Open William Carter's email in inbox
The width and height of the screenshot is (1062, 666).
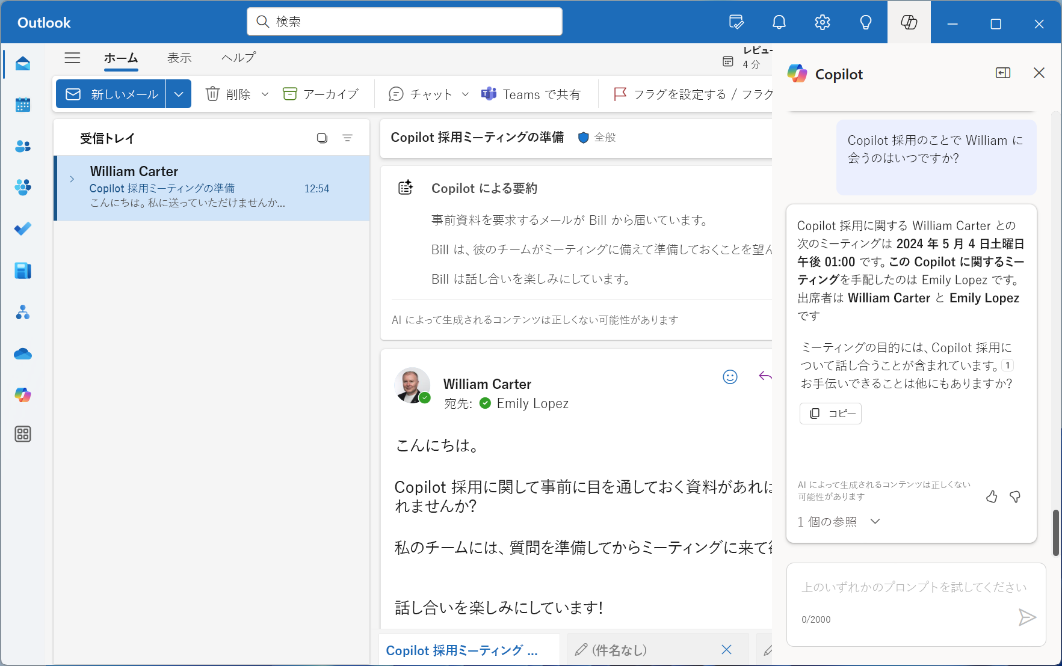click(x=212, y=188)
